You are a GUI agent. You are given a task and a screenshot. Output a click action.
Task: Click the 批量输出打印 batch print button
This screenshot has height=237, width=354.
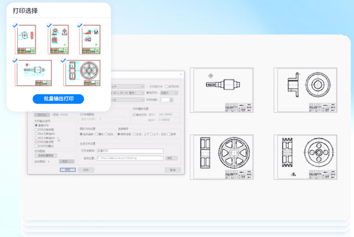(58, 99)
